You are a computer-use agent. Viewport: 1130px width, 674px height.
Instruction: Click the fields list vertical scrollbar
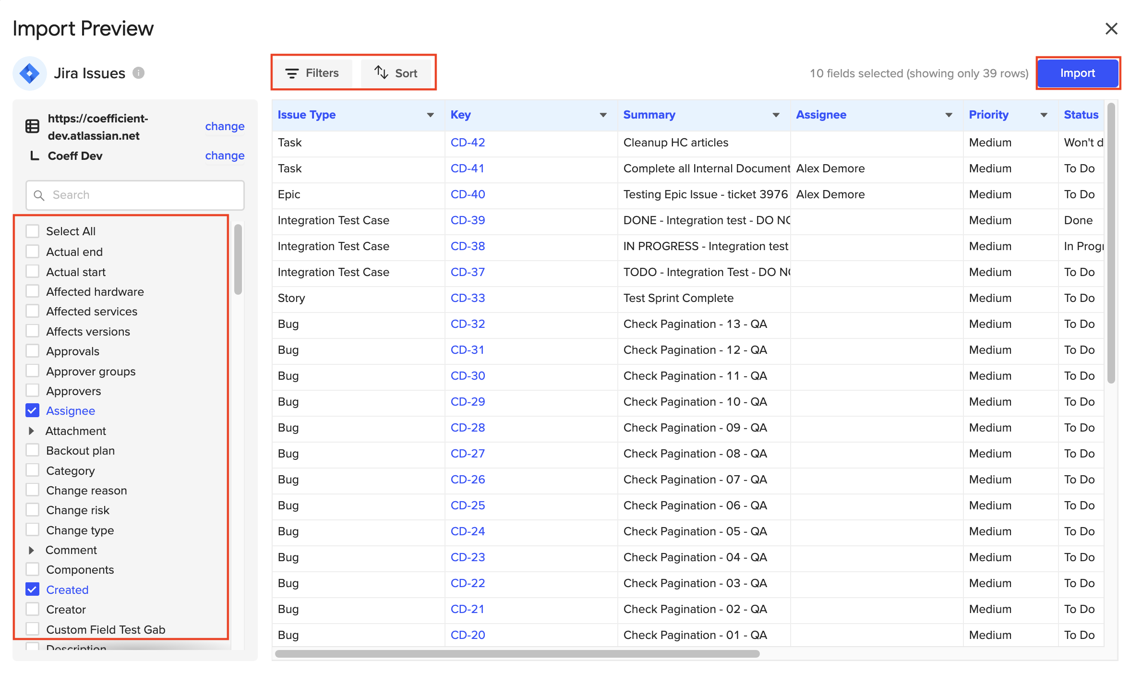tap(238, 260)
